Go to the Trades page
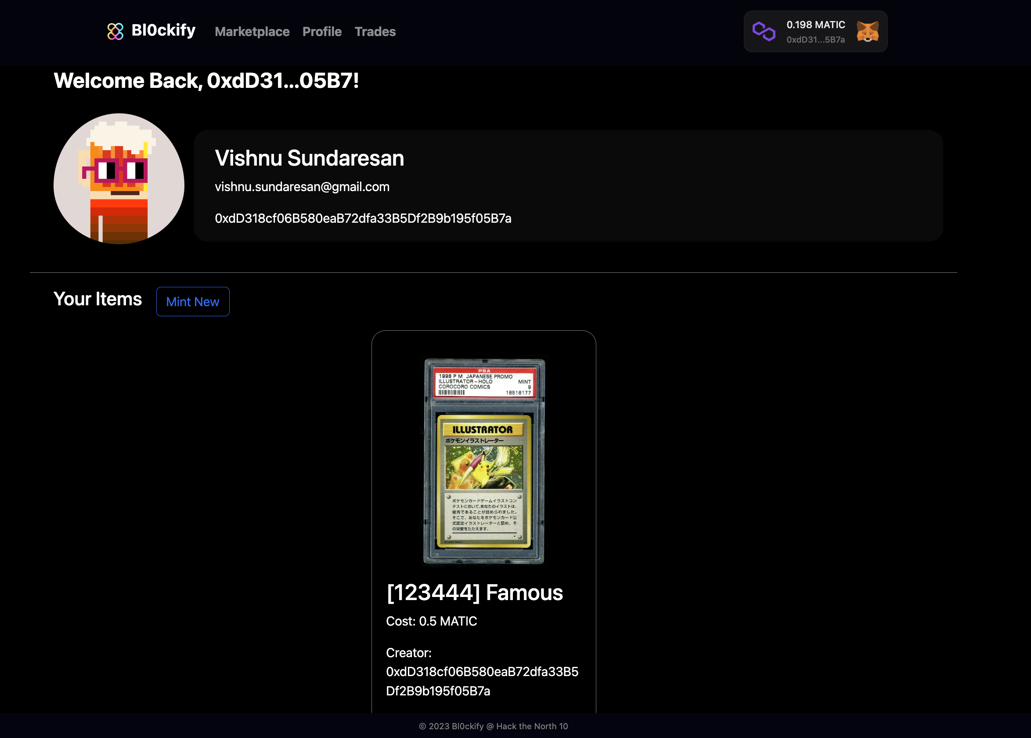Image resolution: width=1031 pixels, height=738 pixels. 375,32
